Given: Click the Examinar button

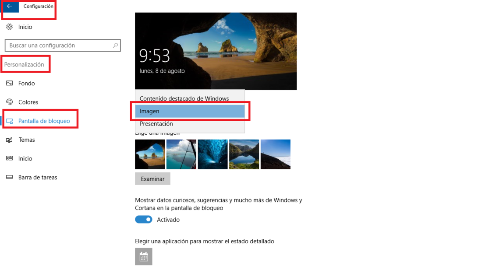Looking at the screenshot, I should 152,179.
